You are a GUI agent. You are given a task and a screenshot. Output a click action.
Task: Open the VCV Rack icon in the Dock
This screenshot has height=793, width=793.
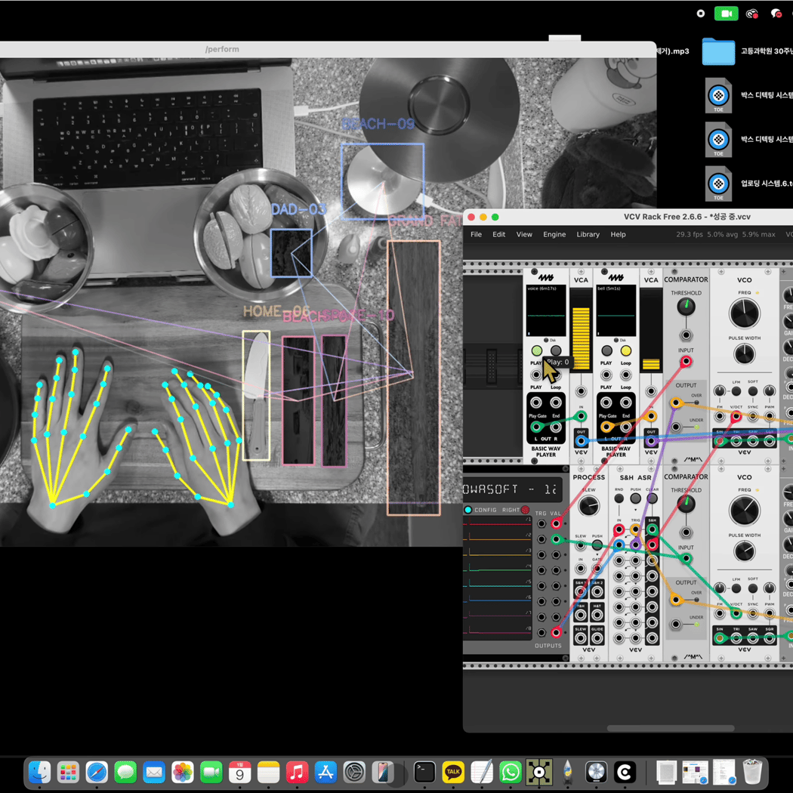point(539,773)
